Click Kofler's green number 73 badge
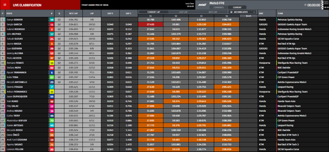This screenshot has height=152, width=329. coord(52,121)
